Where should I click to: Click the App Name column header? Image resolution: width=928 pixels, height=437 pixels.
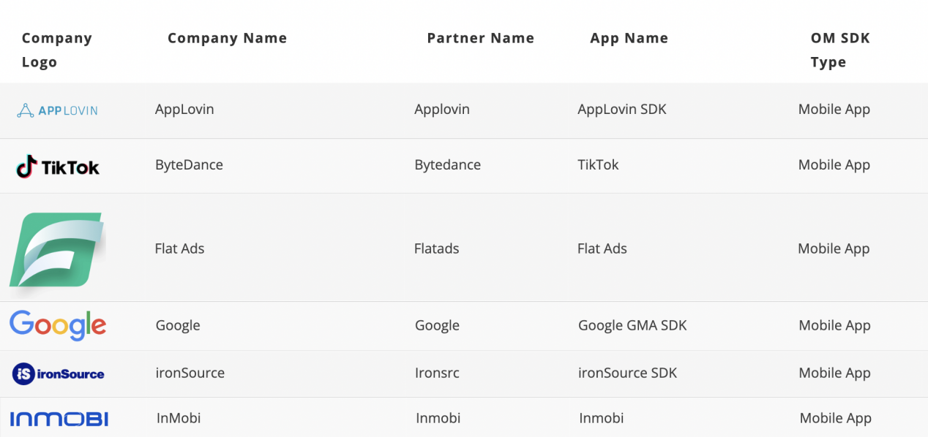coord(629,38)
